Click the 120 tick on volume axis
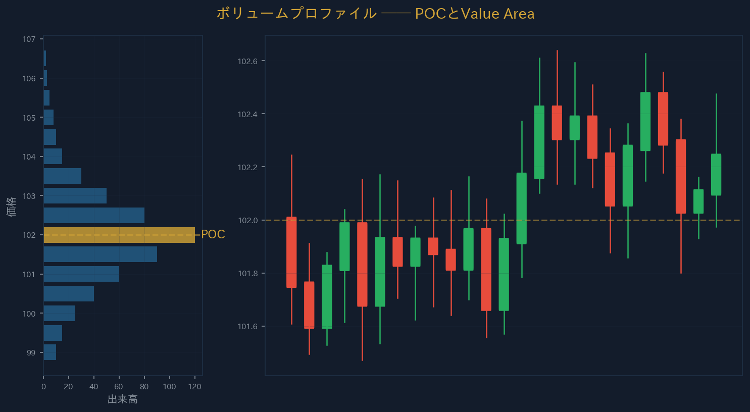Image resolution: width=750 pixels, height=412 pixels. tap(194, 387)
